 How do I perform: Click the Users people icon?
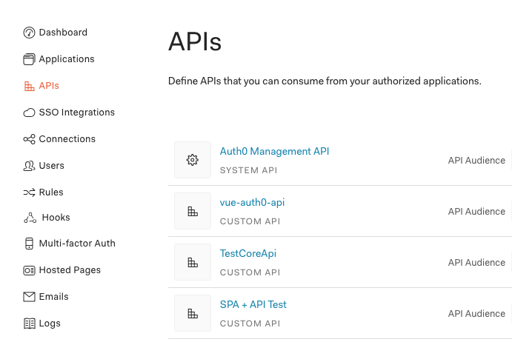[x=29, y=166]
